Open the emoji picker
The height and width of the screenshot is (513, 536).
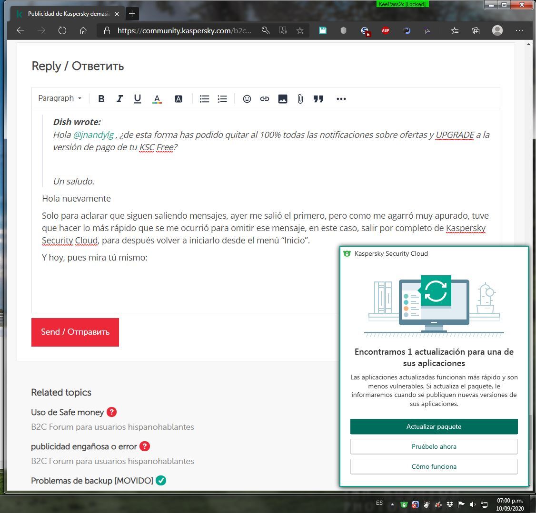[247, 98]
